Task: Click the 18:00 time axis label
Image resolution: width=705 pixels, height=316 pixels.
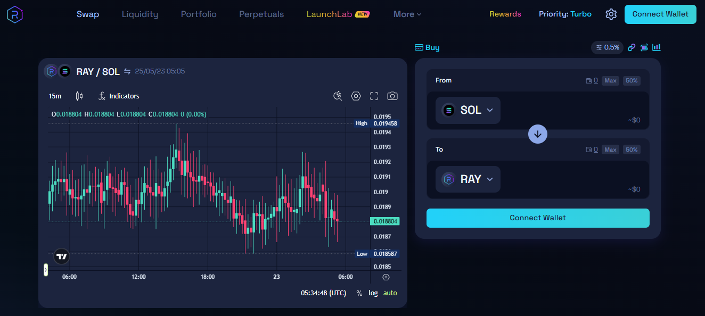Action: [208, 277]
